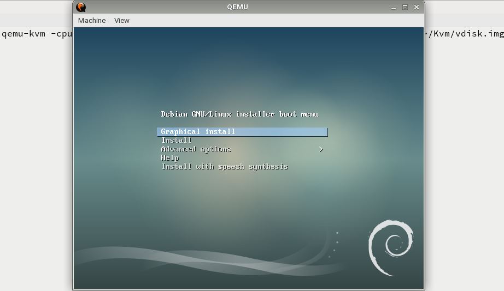Open the Machine menu in QEMU
Screen dimensions: 504x291
tap(92, 21)
